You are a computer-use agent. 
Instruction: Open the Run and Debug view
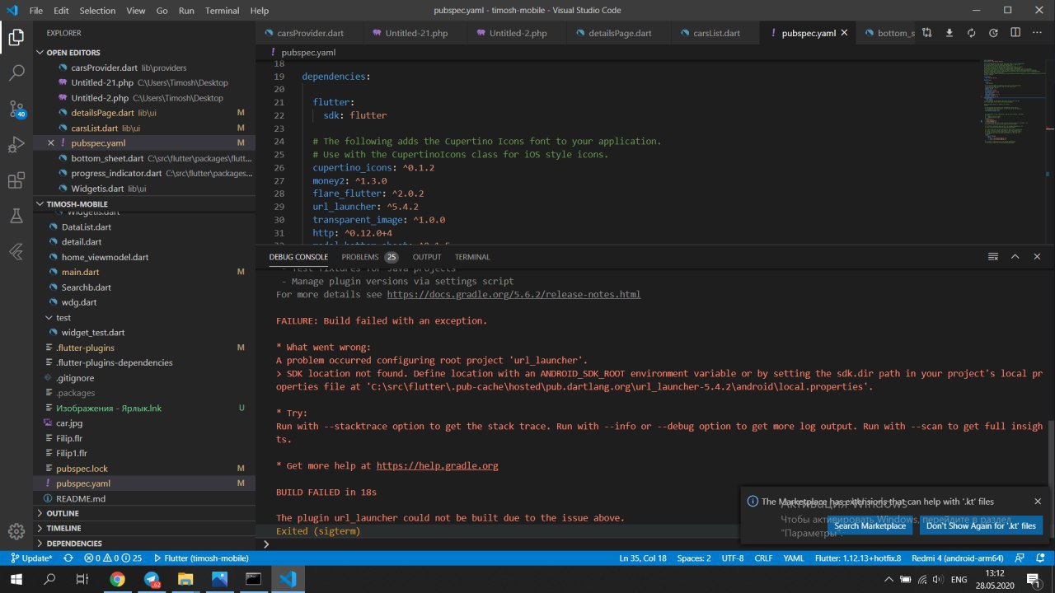click(16, 145)
